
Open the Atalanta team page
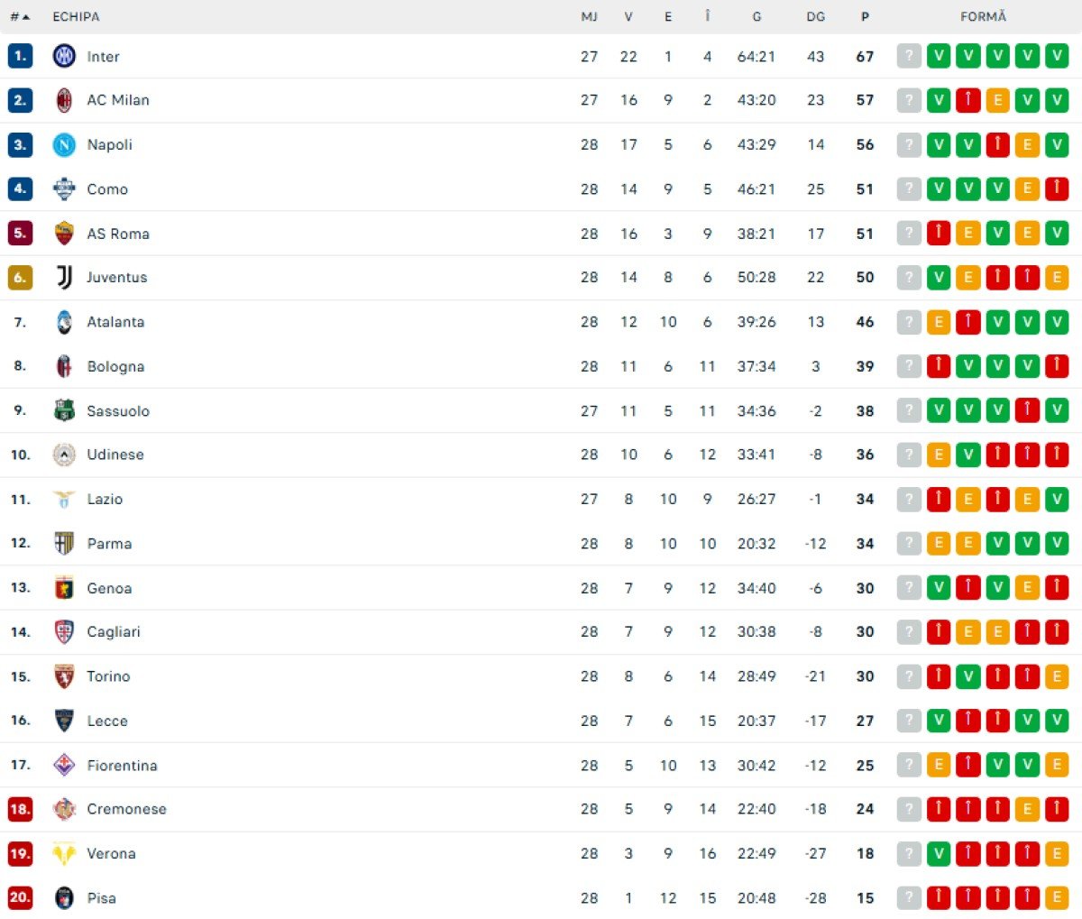tap(115, 322)
